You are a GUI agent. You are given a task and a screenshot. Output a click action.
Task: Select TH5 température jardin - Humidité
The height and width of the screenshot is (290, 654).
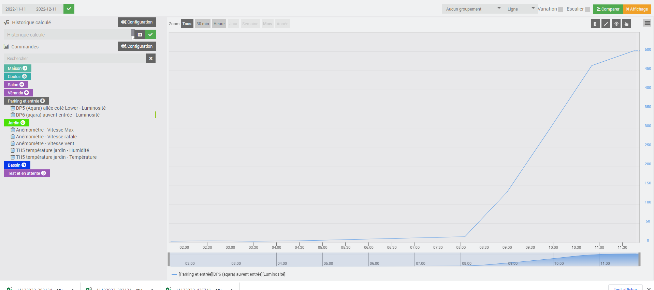53,150
